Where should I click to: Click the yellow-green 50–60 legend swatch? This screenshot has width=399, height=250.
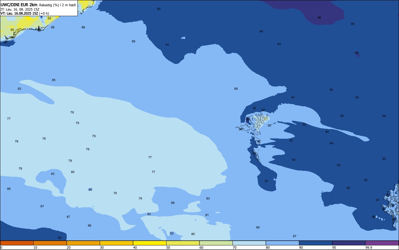point(183,243)
